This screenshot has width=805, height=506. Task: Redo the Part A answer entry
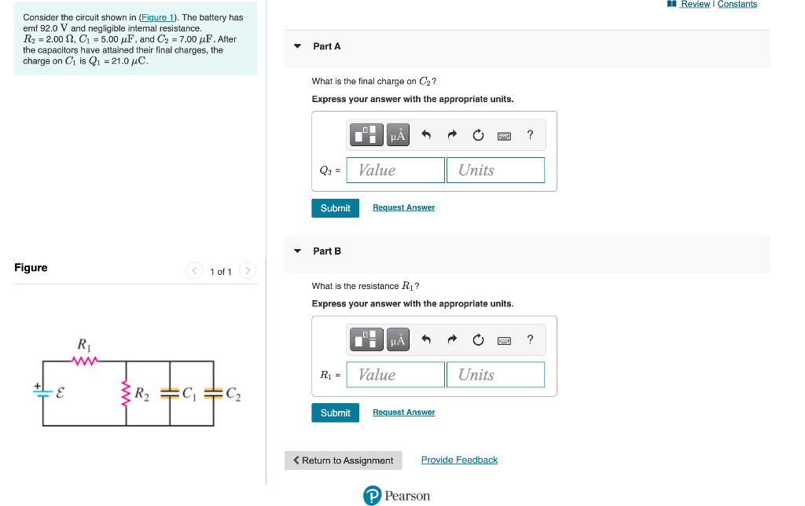pyautogui.click(x=451, y=134)
